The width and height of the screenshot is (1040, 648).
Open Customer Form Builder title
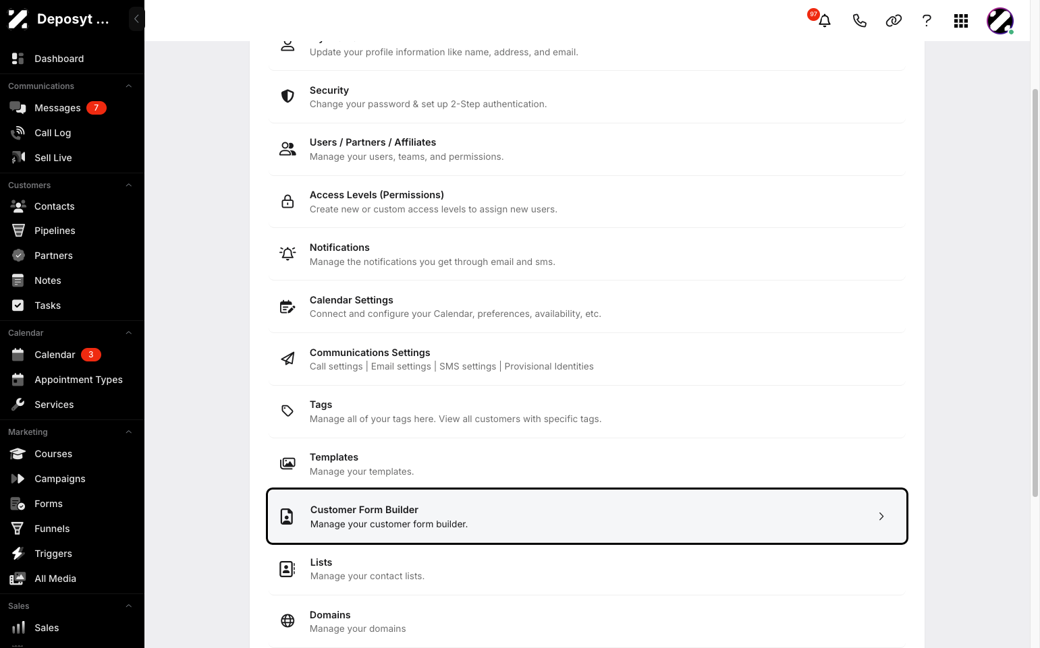364,510
